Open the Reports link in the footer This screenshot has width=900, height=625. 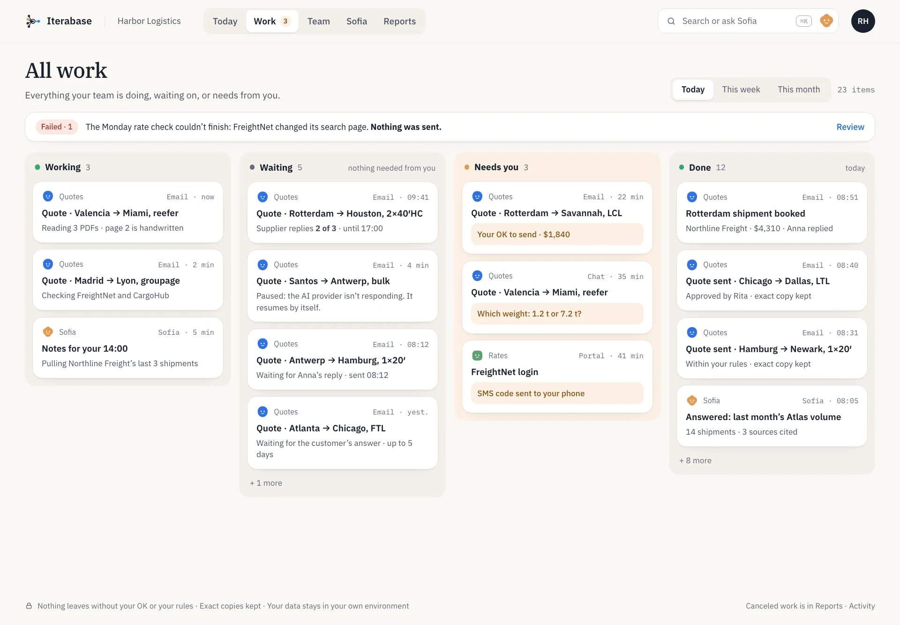(x=829, y=606)
